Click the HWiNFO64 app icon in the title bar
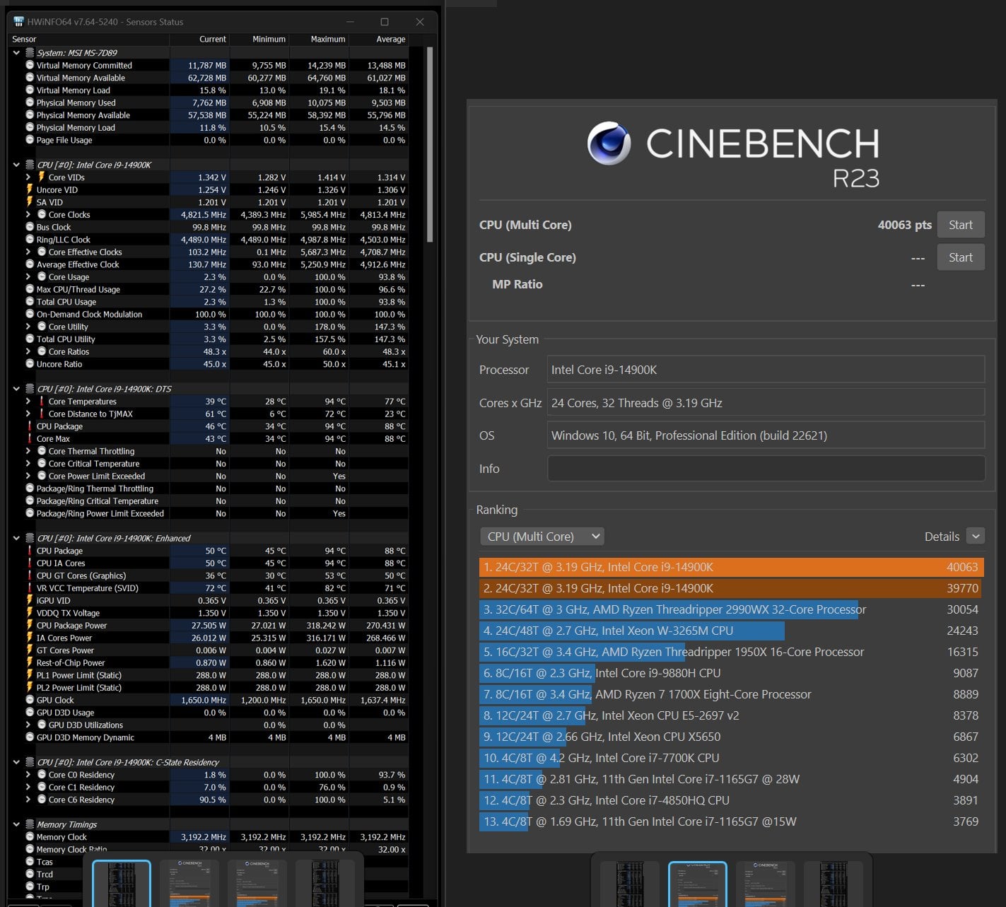1006x907 pixels. 18,22
